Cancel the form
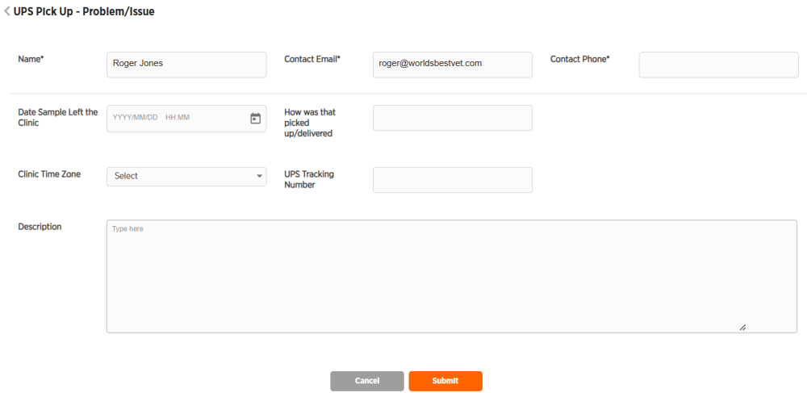The height and width of the screenshot is (393, 807). point(367,381)
